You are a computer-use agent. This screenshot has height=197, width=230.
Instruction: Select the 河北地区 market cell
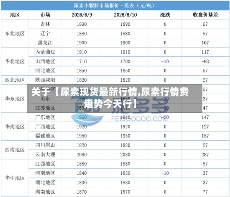pyautogui.click(x=45, y=71)
